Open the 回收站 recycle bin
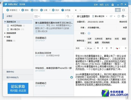This screenshot has width=131, height=100. click(11, 41)
